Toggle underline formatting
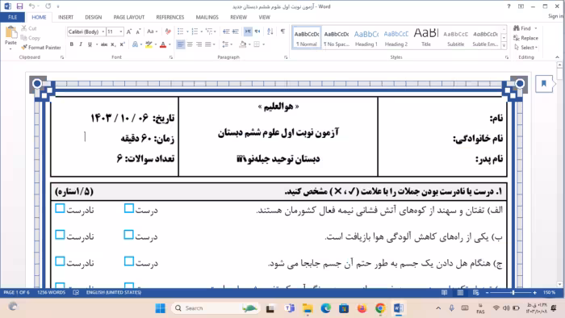 (x=90, y=44)
